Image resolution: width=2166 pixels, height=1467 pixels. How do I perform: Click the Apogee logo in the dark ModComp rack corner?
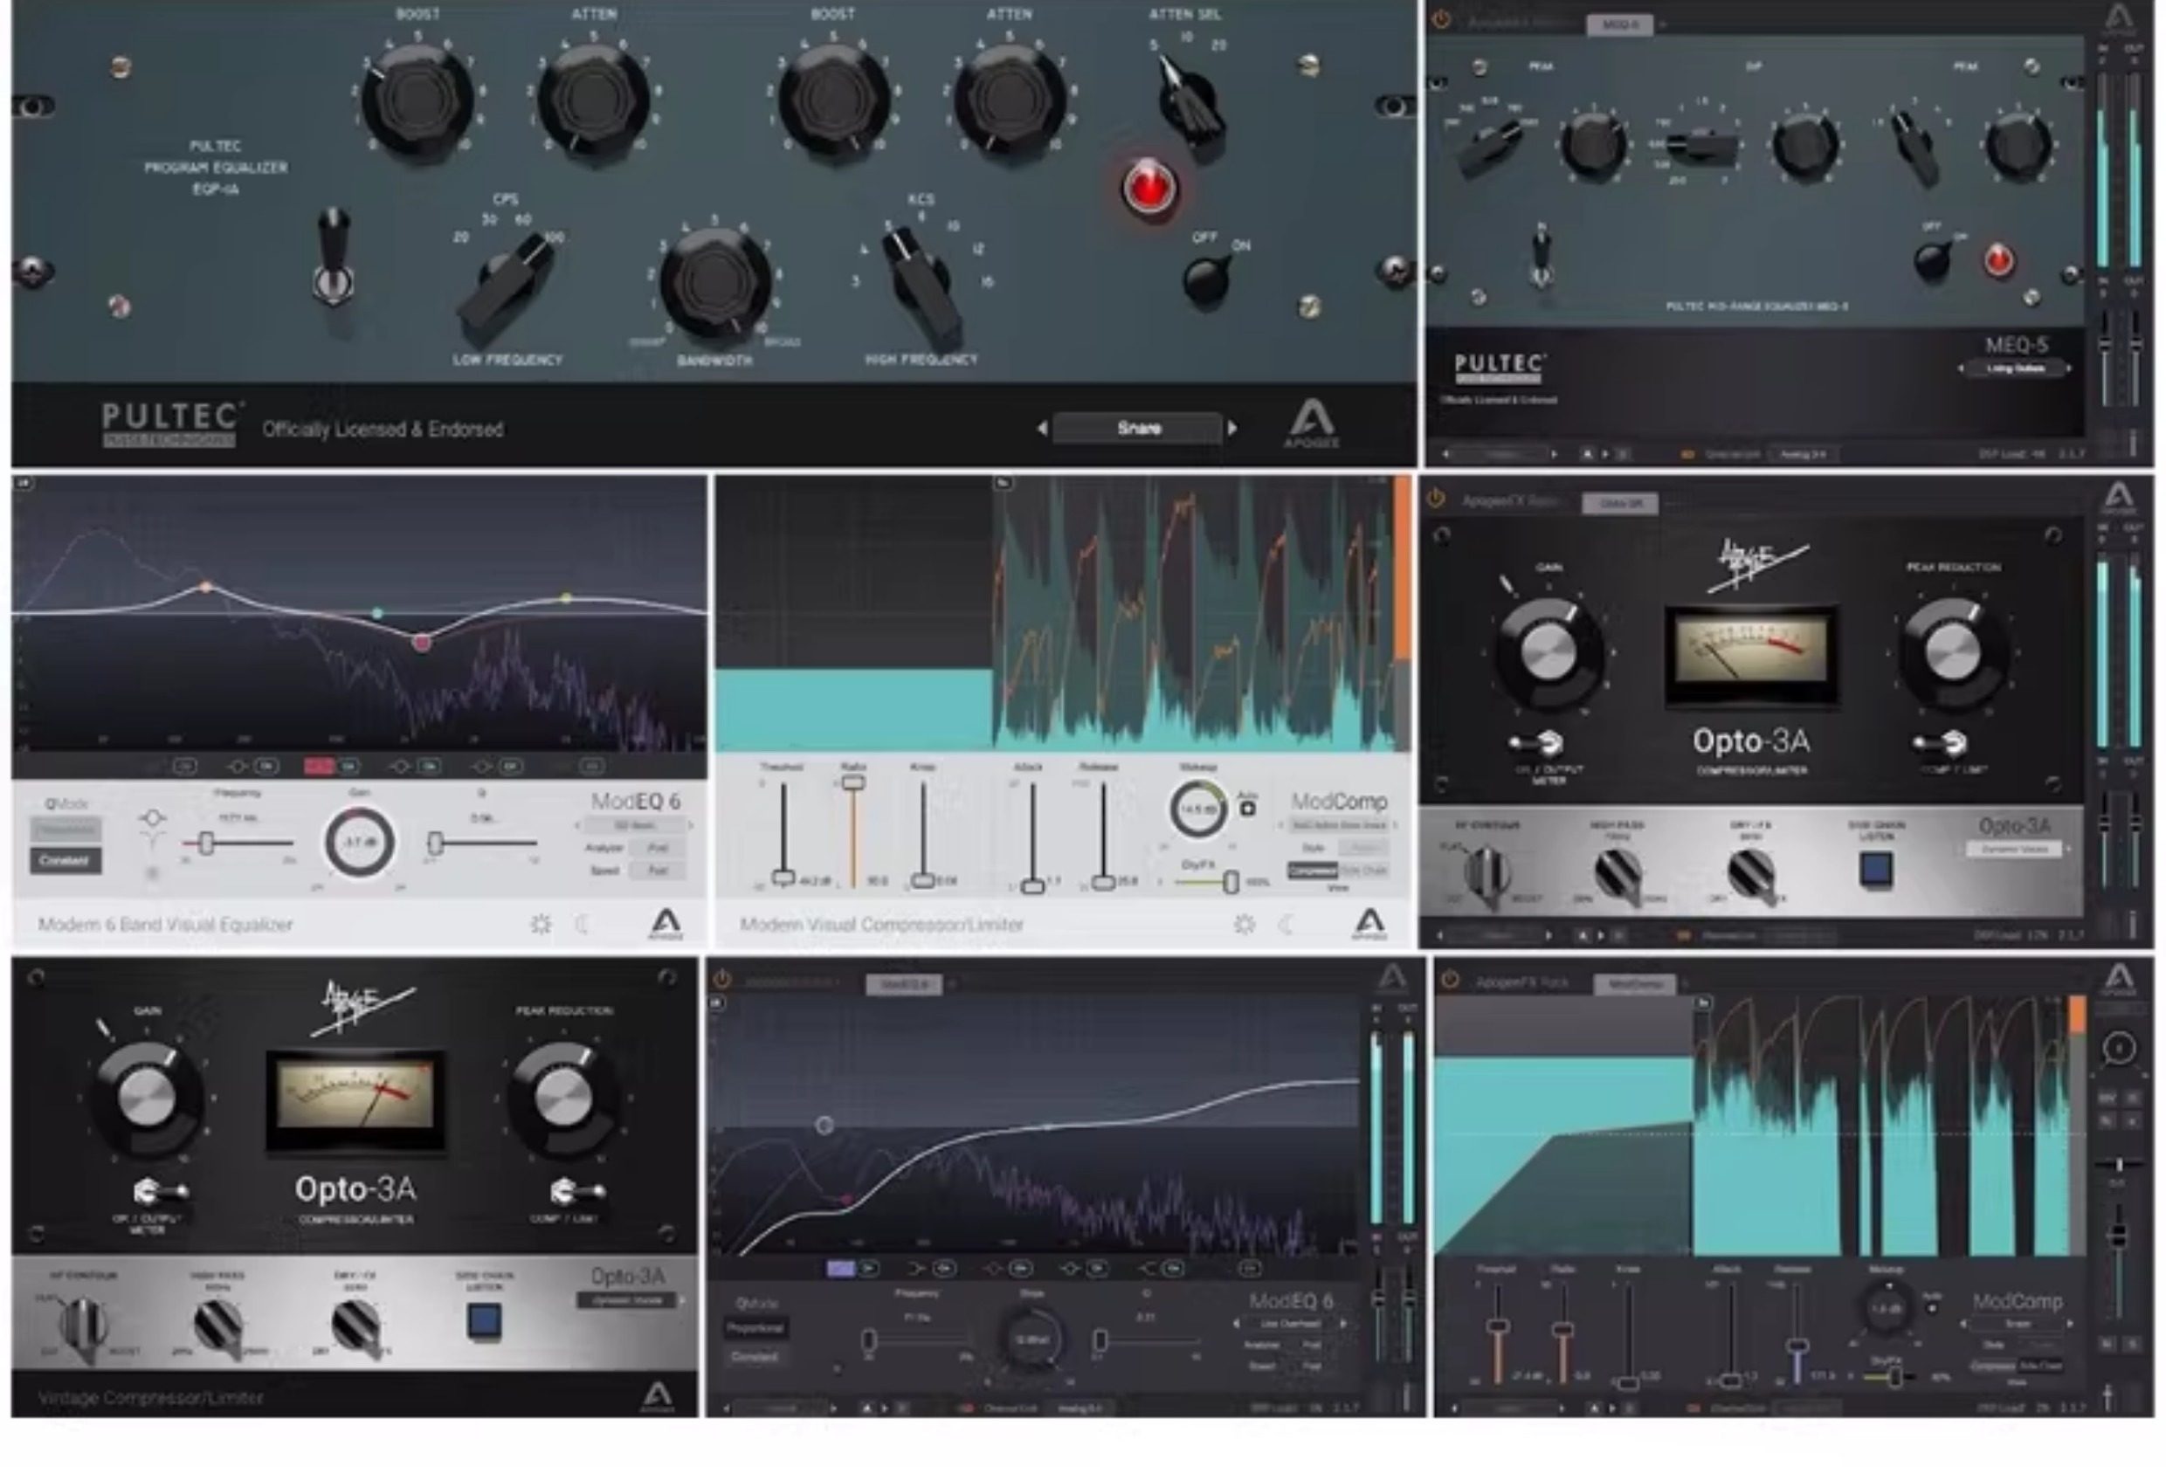pos(2119,979)
